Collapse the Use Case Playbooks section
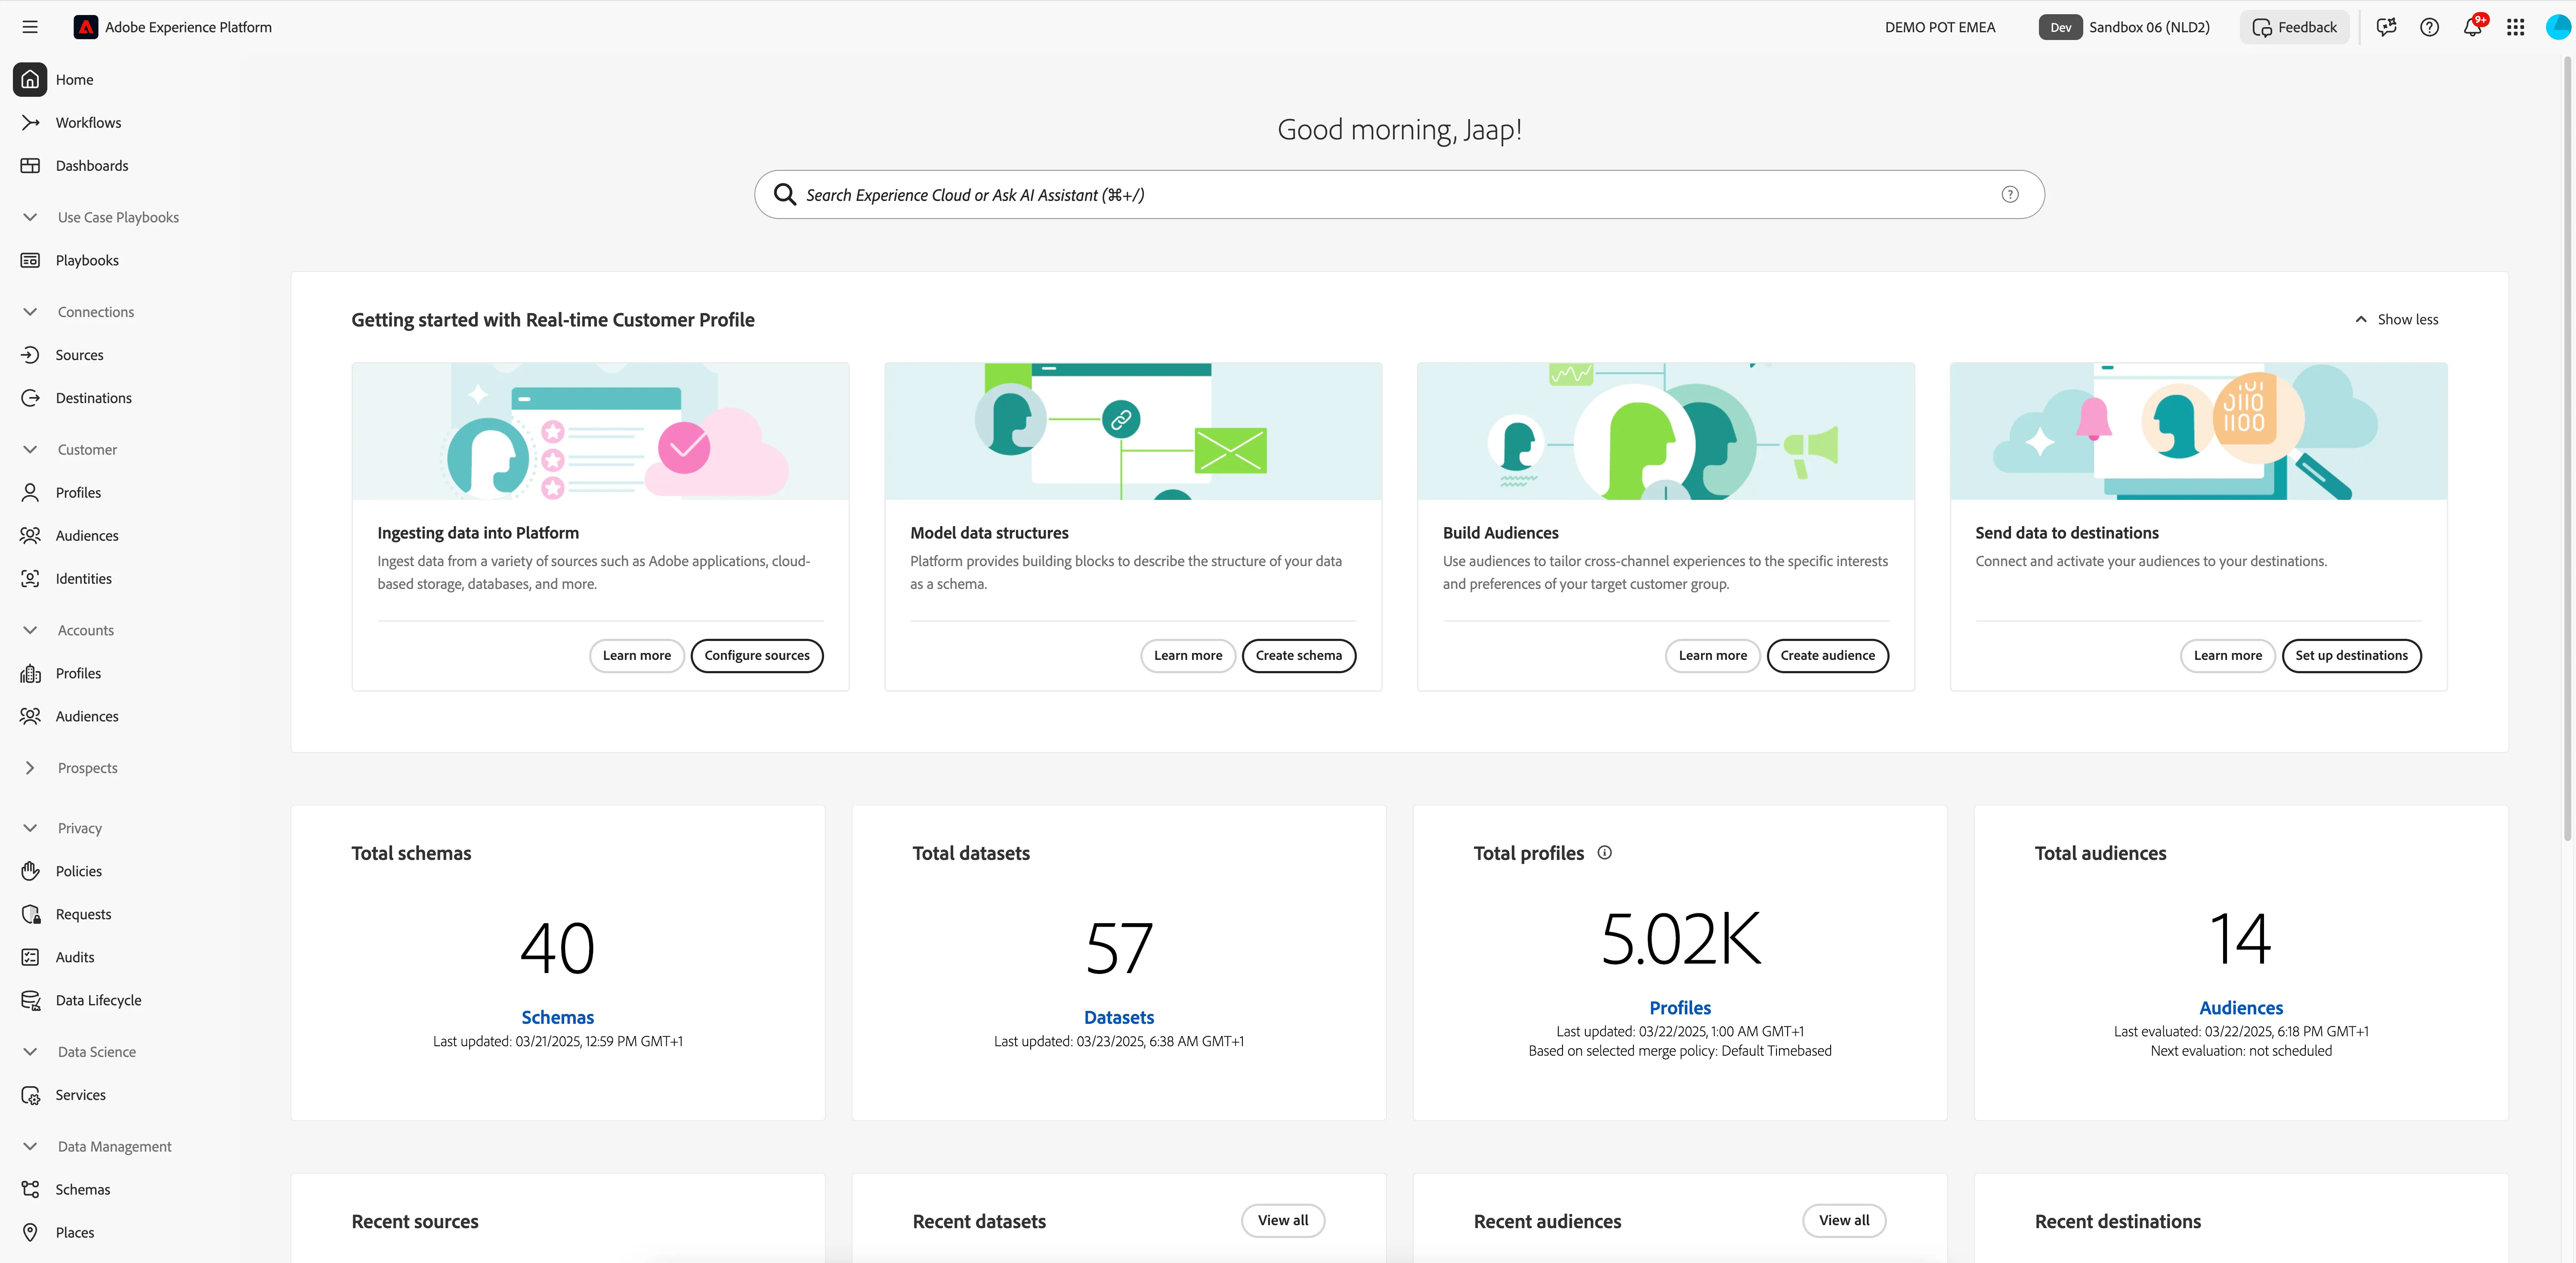 30,217
